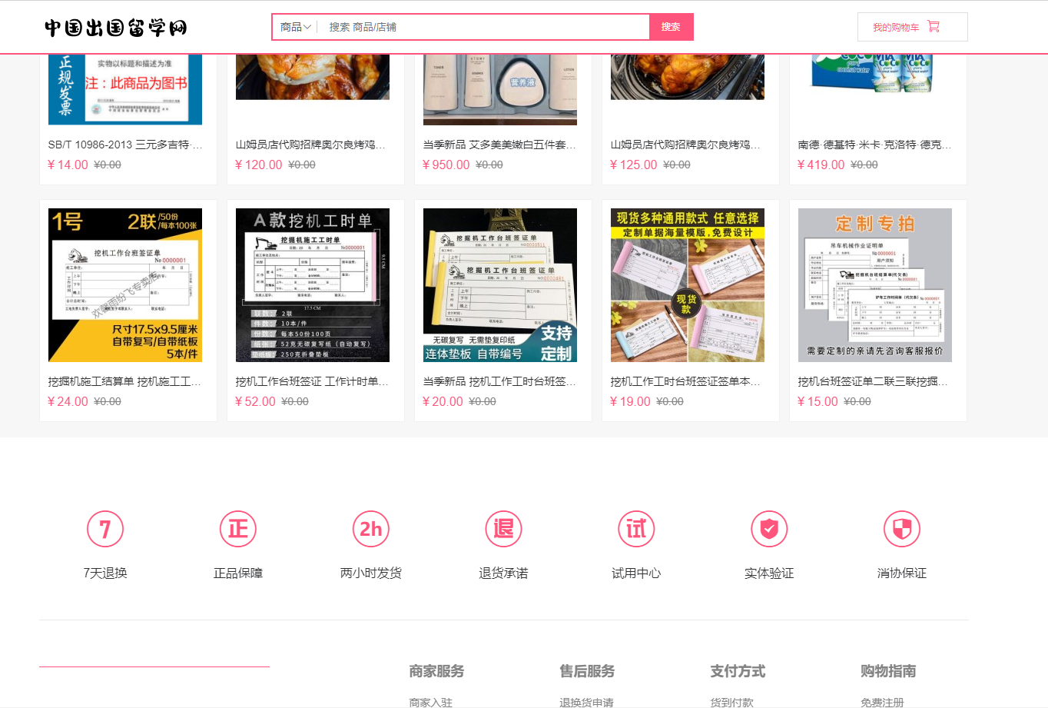
Task: Click the 试用中心 label
Action: [636, 573]
